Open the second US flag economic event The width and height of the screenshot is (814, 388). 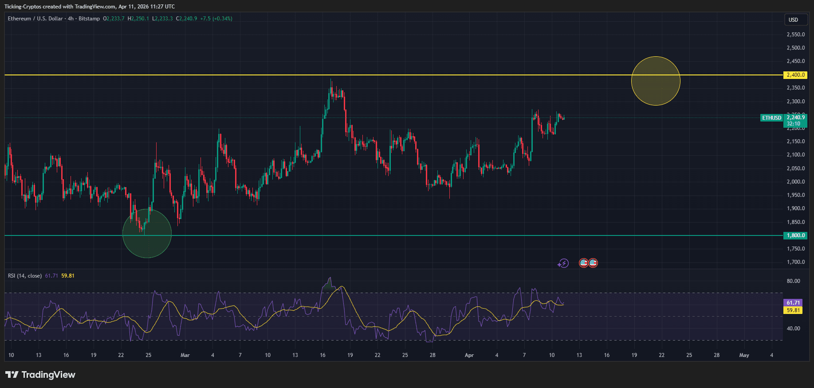click(x=593, y=263)
